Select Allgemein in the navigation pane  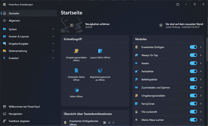point(14,20)
